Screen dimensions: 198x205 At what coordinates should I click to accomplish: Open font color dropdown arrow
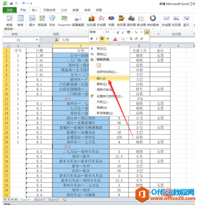(x=119, y=38)
